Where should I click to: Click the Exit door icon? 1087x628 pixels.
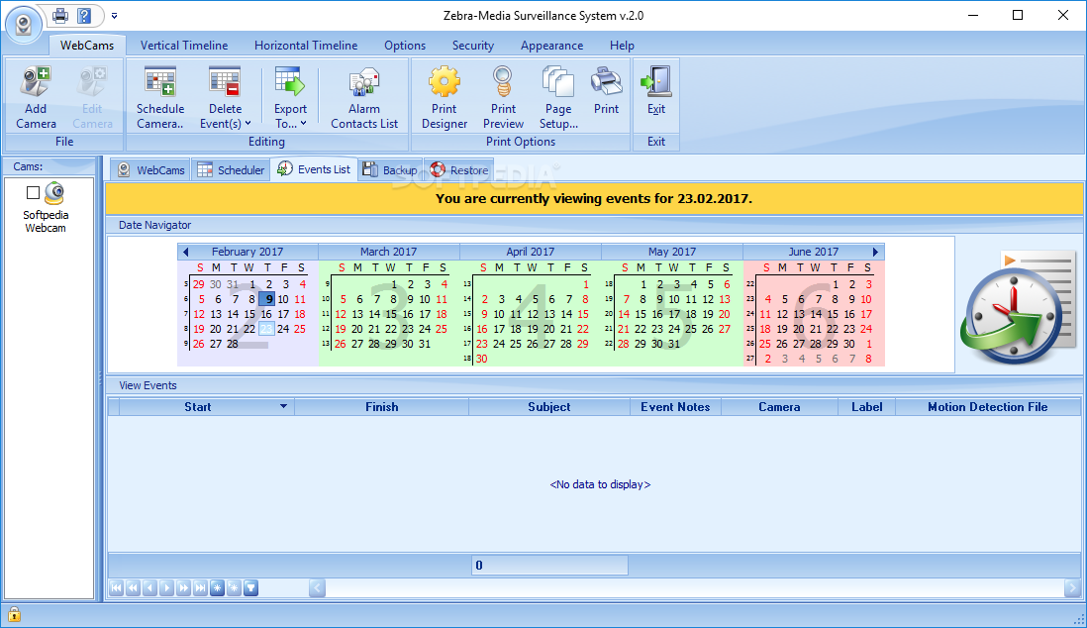coord(655,82)
